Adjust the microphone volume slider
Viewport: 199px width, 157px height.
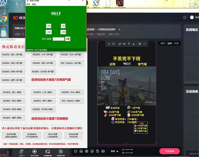tap(128, 150)
